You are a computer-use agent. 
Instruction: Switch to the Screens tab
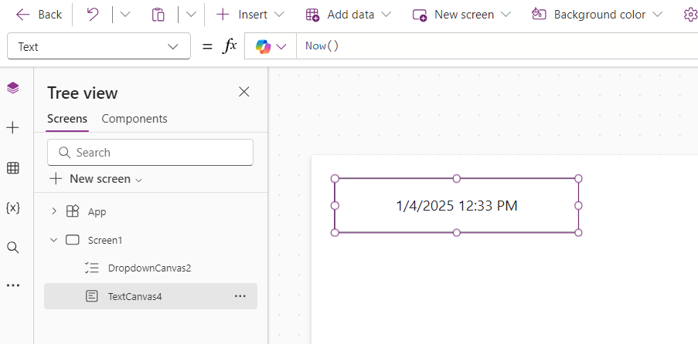tap(67, 119)
